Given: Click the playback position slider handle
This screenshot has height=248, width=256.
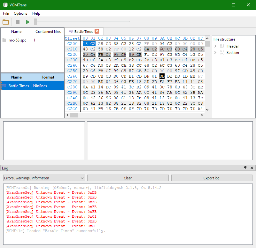Looking at the screenshot, I should [x=35, y=22].
